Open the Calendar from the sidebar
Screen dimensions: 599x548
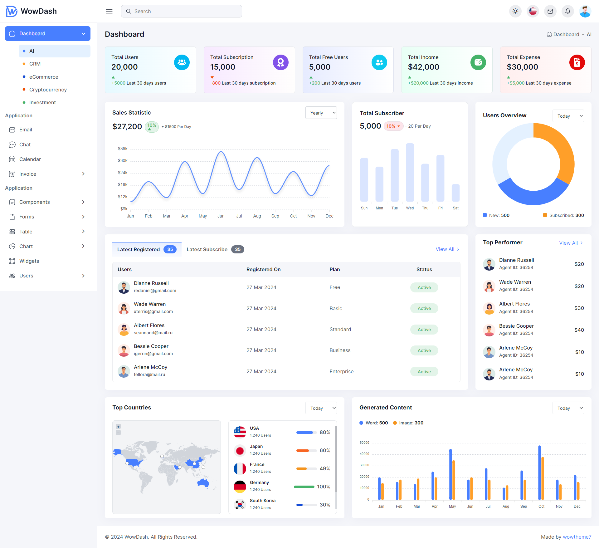point(30,159)
